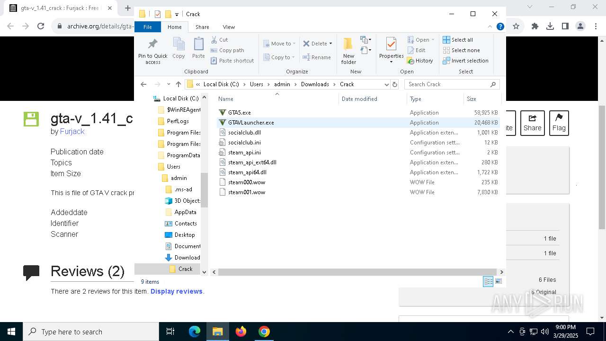This screenshot has height=341, width=606.
Task: Open Explorer help question icon
Action: pyautogui.click(x=500, y=27)
